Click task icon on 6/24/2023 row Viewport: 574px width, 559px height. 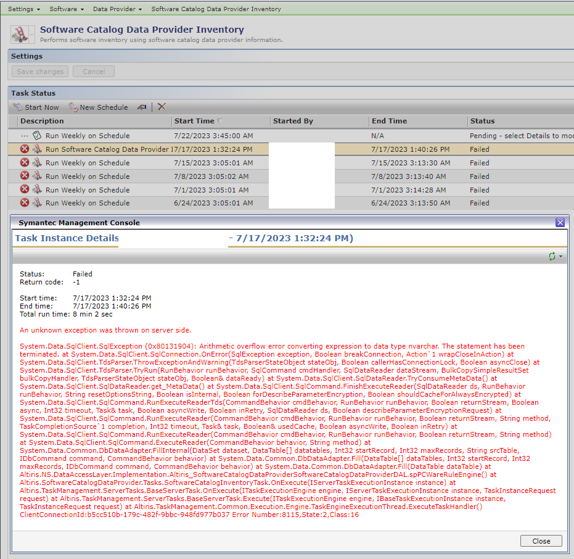click(x=37, y=202)
